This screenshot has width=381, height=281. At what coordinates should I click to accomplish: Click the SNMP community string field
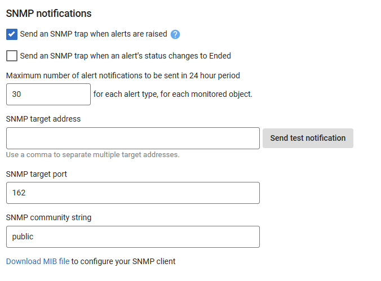coord(132,237)
